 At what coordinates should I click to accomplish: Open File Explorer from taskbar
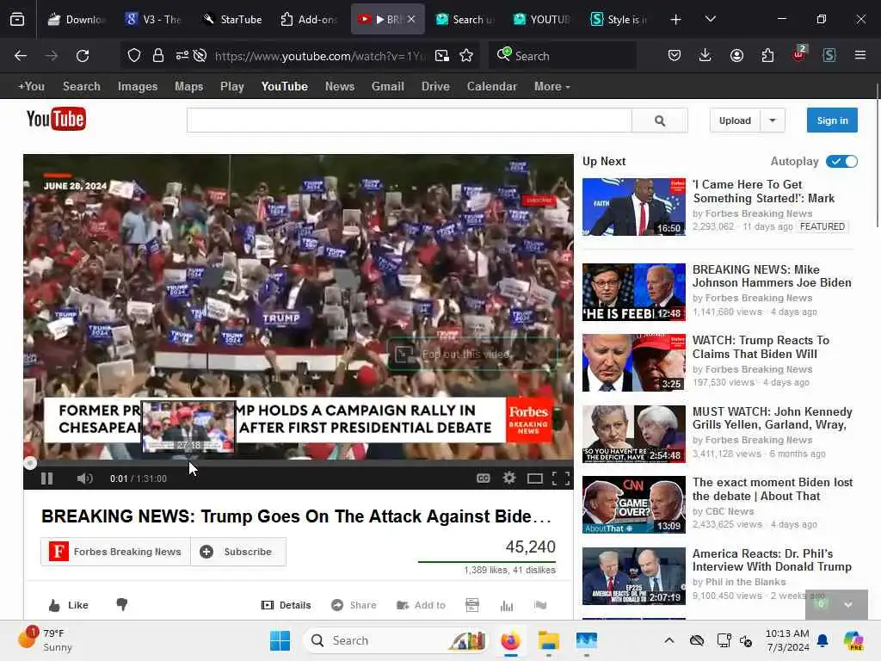[x=548, y=640]
